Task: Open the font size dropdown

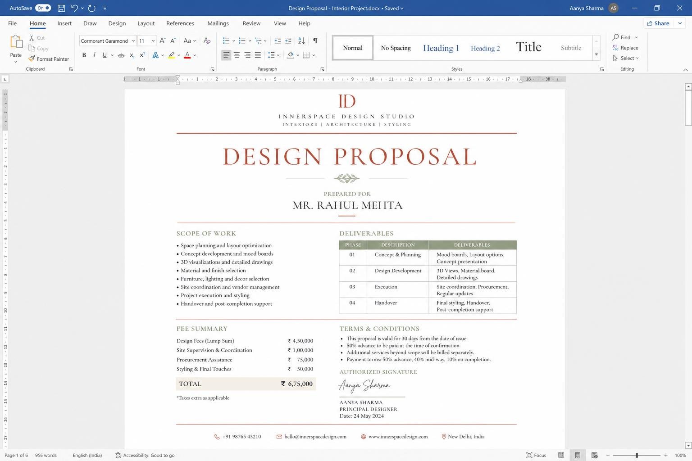Action: tap(153, 41)
